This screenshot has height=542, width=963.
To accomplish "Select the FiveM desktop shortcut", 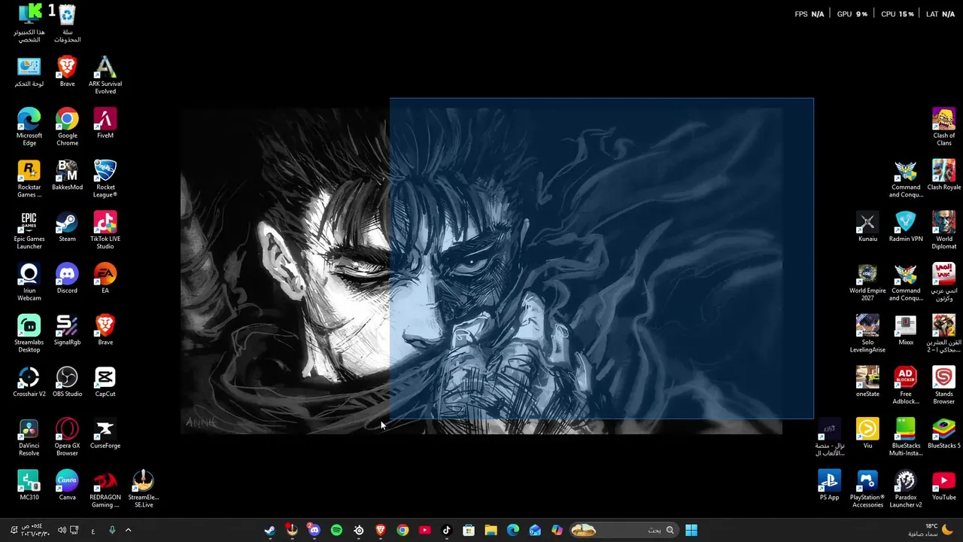I will pos(105,123).
